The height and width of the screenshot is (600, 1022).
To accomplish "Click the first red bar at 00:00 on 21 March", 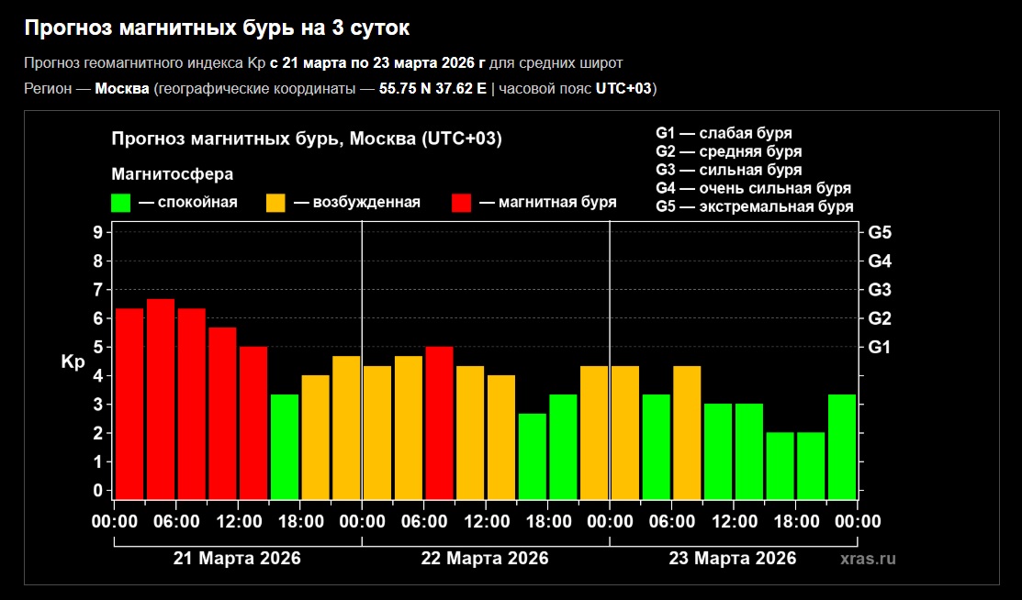I will point(129,404).
